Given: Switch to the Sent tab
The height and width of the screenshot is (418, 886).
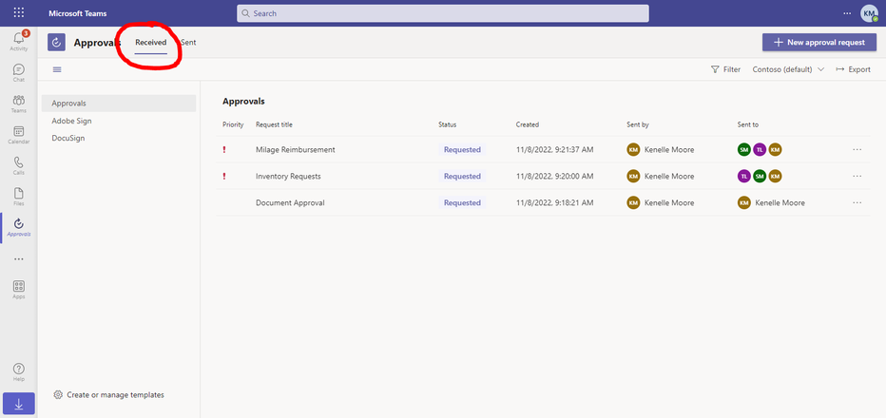Looking at the screenshot, I should pyautogui.click(x=188, y=43).
